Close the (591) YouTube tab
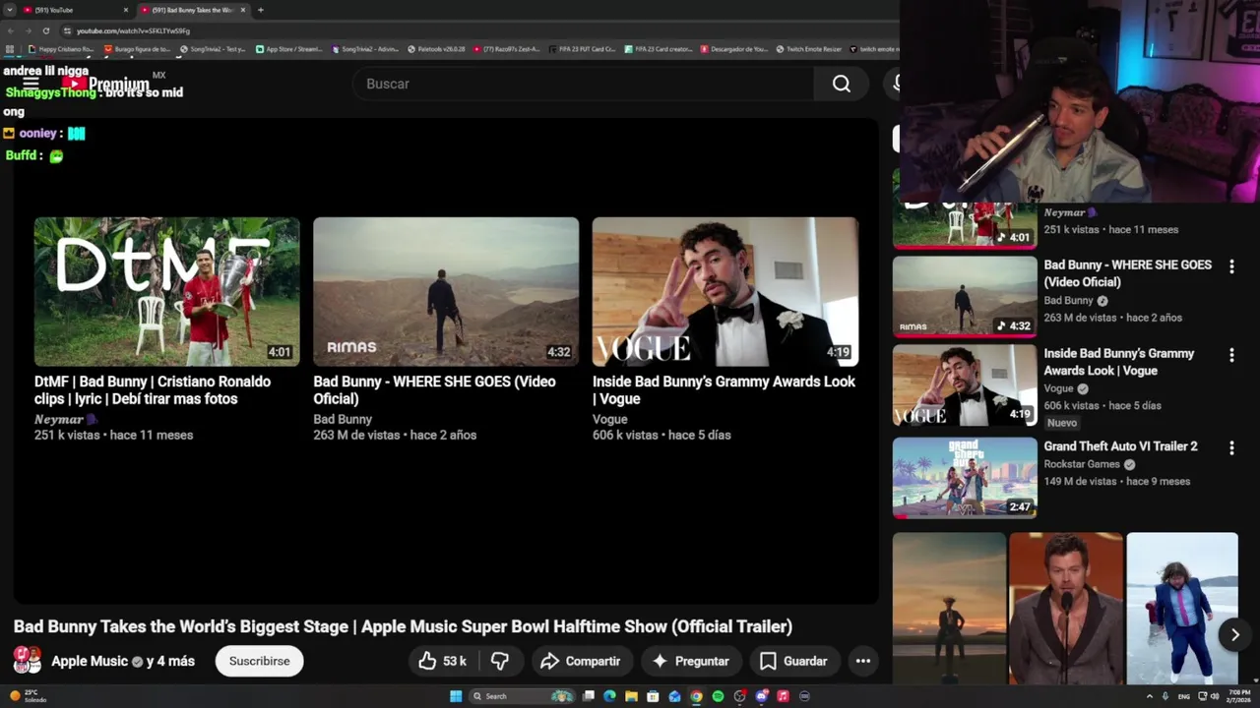Image resolution: width=1260 pixels, height=708 pixels. pos(126,10)
